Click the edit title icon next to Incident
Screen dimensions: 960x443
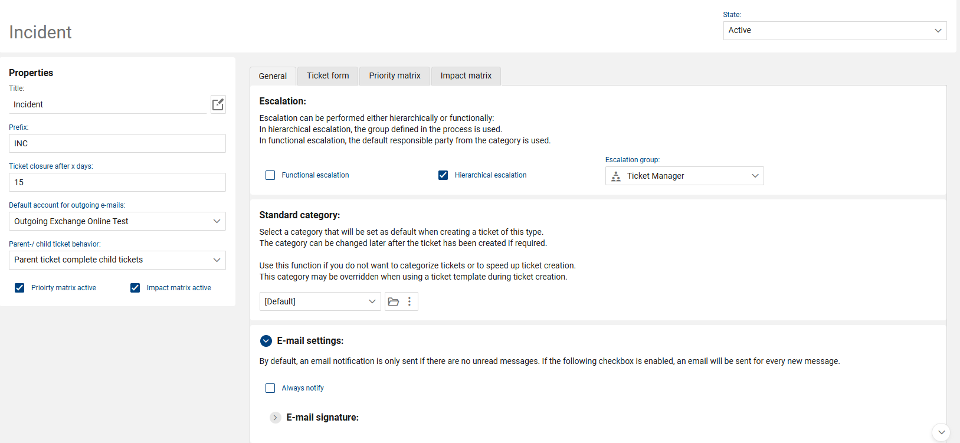point(218,104)
